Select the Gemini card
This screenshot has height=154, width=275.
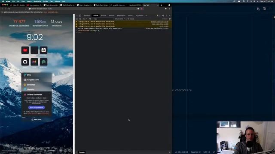pyautogui.click(x=37, y=89)
